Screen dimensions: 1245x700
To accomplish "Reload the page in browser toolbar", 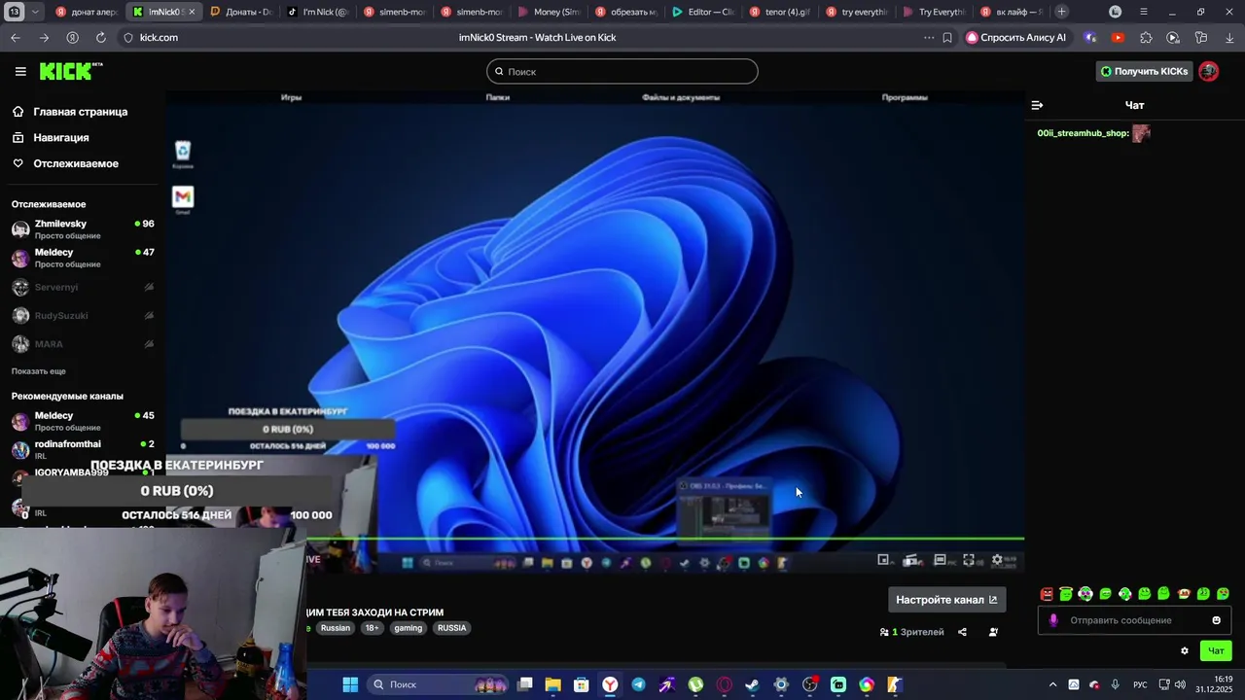I will [x=101, y=38].
